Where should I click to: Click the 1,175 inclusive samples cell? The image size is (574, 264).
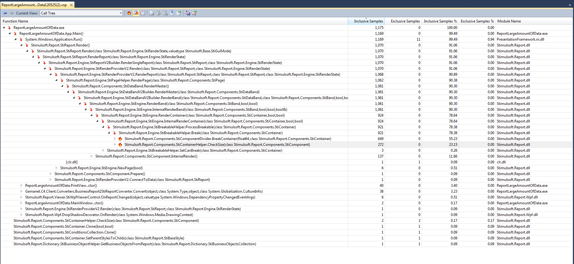[x=379, y=28]
